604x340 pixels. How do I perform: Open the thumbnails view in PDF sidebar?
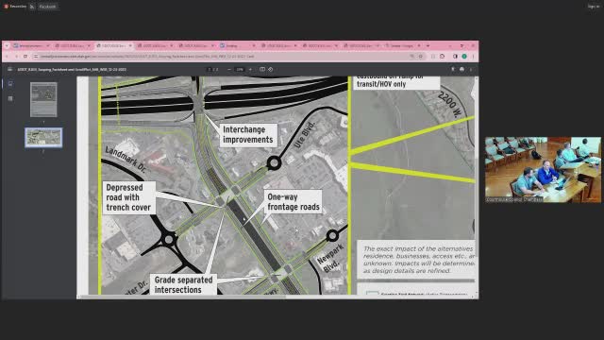tap(10, 84)
